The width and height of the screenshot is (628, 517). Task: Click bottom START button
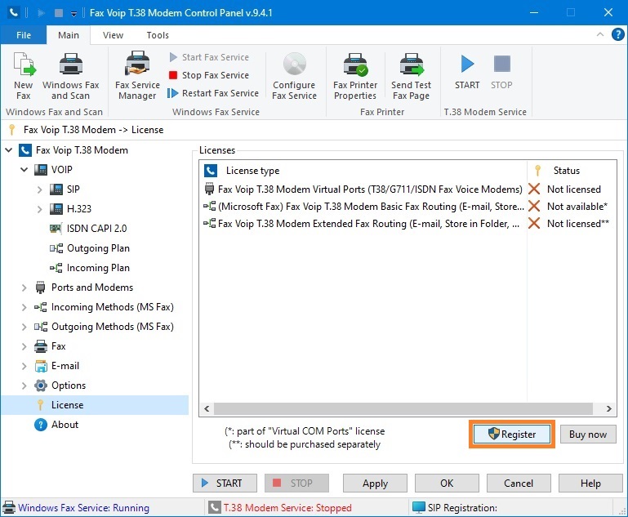[225, 483]
